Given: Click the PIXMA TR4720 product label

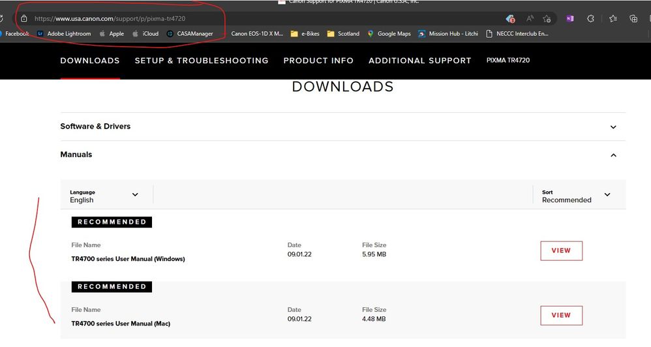Looking at the screenshot, I should tap(508, 60).
